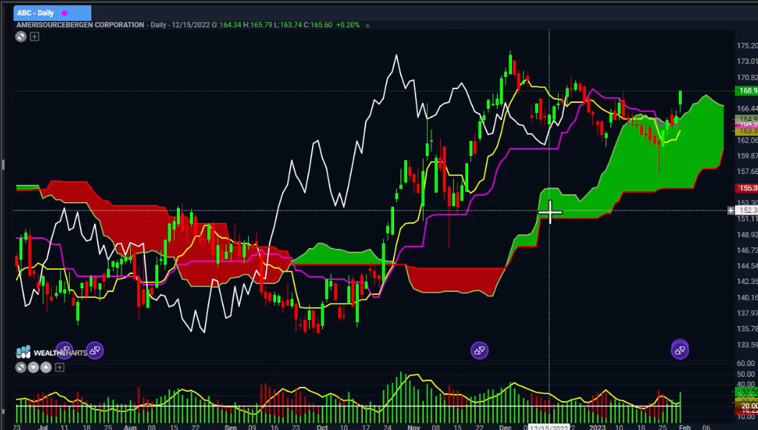Viewport: 758px width, 430px height.
Task: Click the green up-triangle next to +0.20%
Action: 367,25
